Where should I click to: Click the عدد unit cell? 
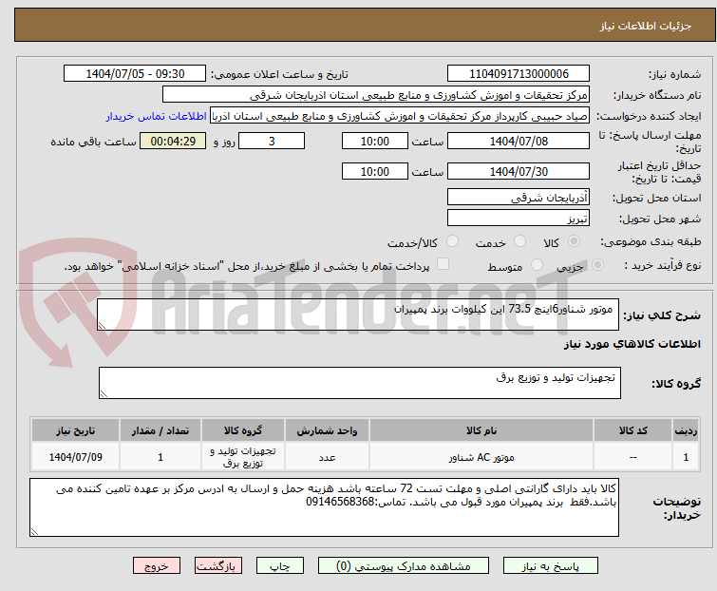tap(327, 457)
